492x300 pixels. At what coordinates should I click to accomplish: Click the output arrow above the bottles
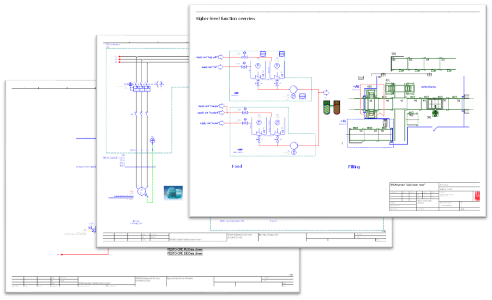(327, 93)
